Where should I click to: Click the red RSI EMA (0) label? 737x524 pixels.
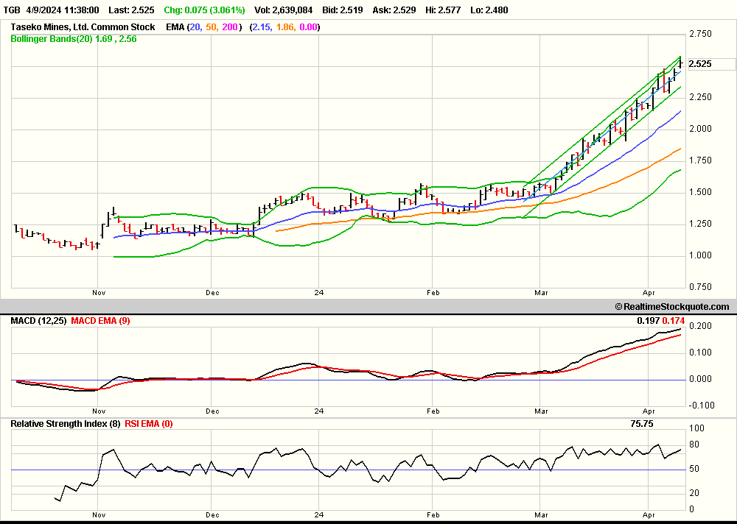pos(148,424)
